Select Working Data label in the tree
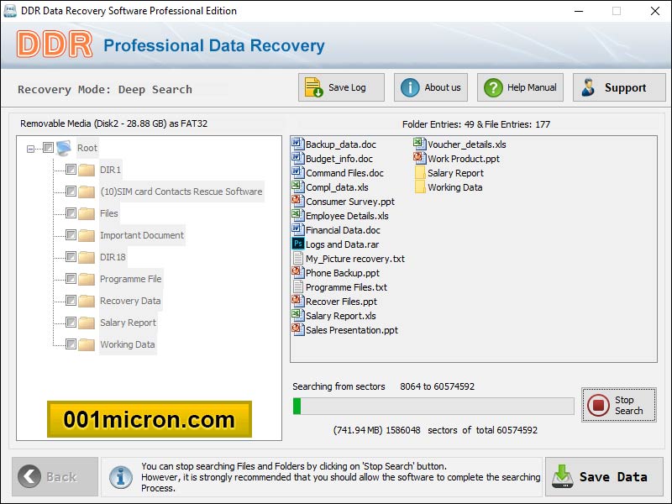672x504 pixels. (x=128, y=344)
